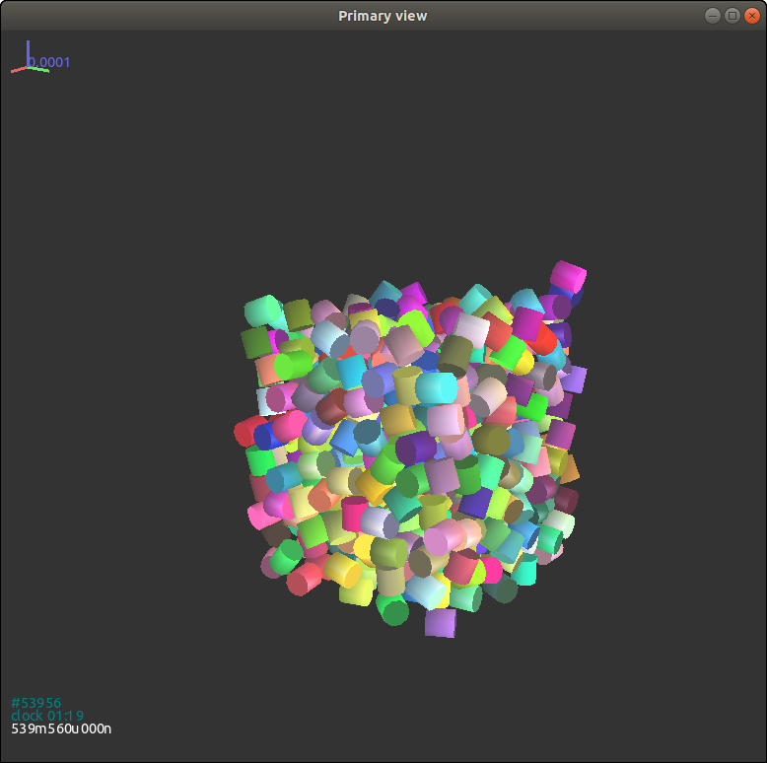This screenshot has width=767, height=763.
Task: Minimize the Primary view window
Action: pos(713,15)
